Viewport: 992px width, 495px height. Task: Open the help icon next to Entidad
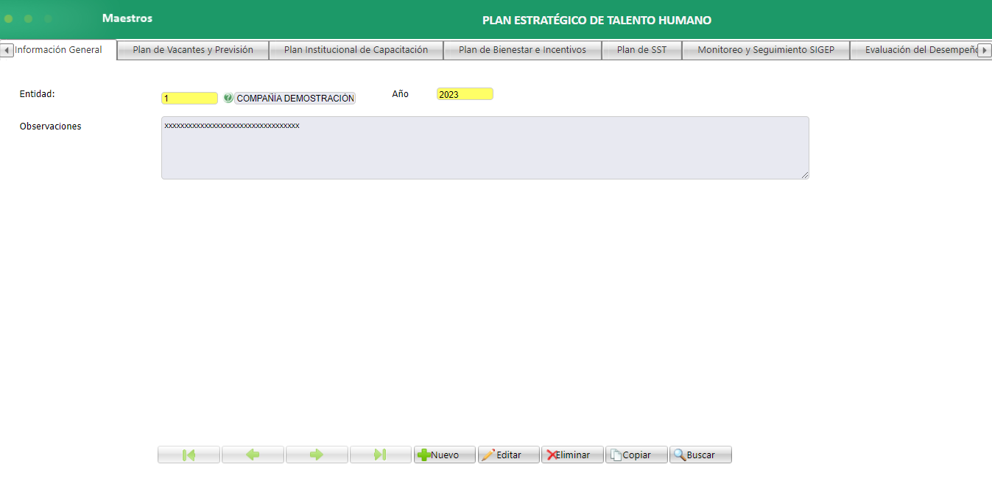click(x=228, y=98)
